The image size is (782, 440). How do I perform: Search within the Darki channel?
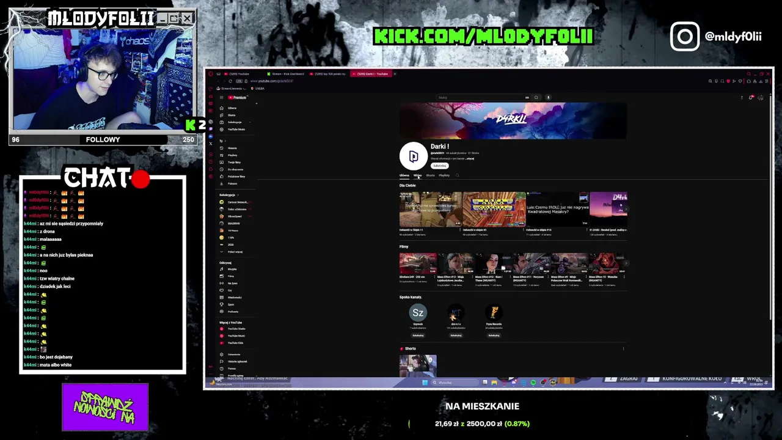(457, 175)
